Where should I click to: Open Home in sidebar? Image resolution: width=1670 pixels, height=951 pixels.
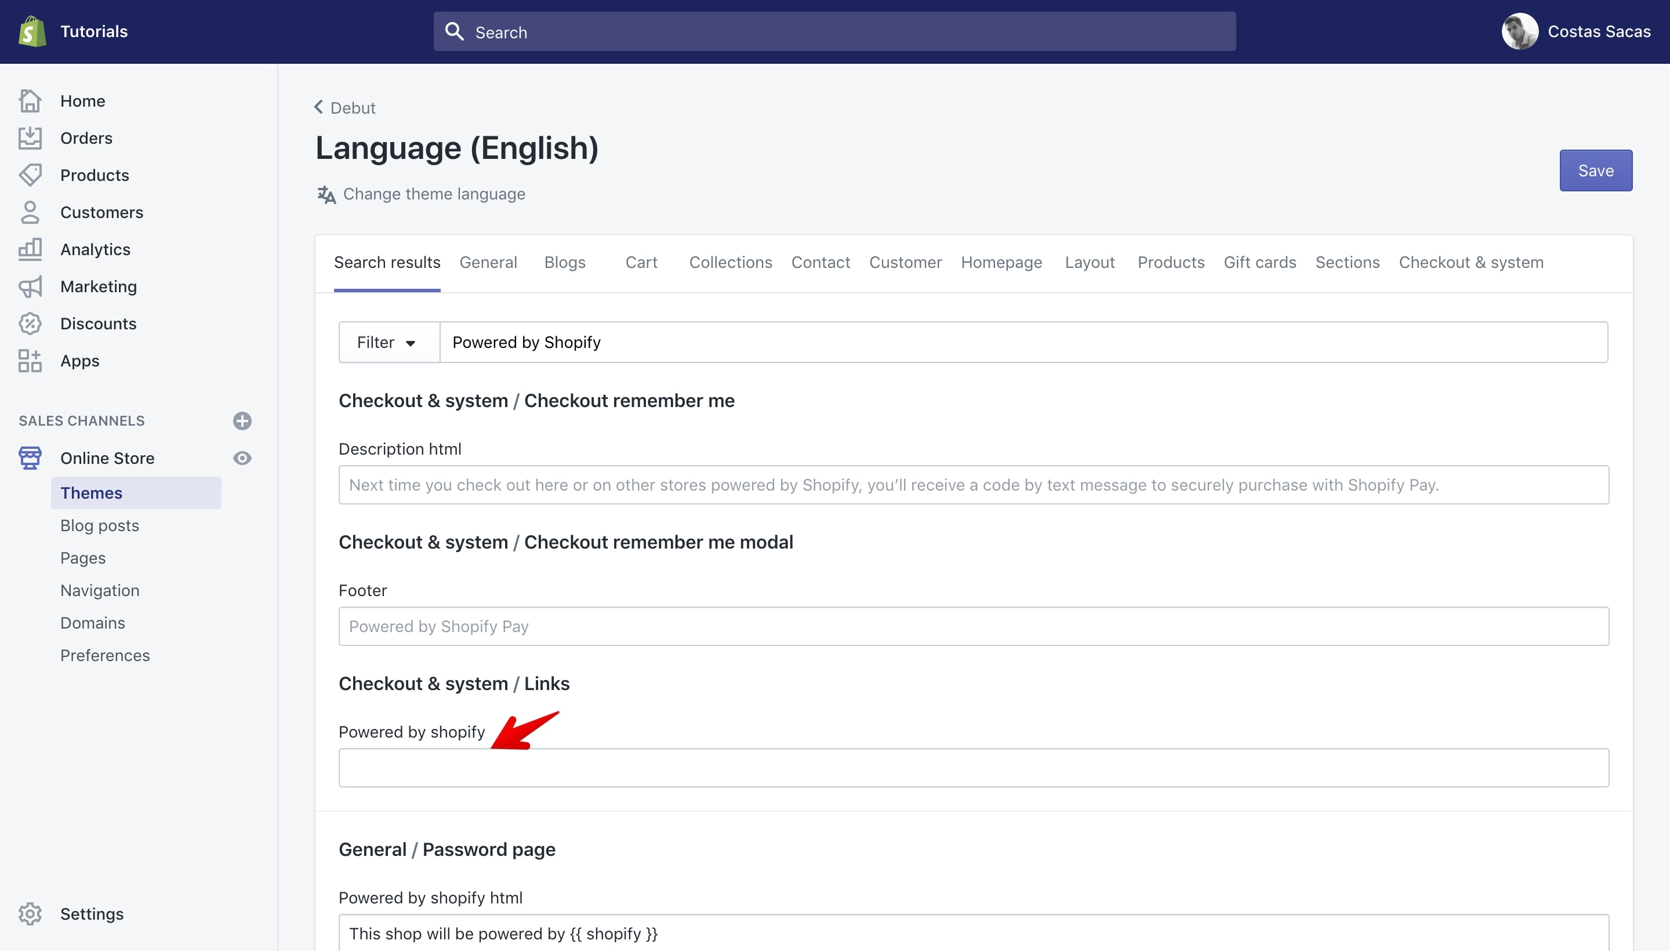click(83, 100)
